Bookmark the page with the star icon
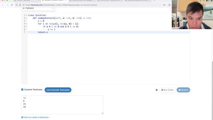213x120 pixels. pos(169,5)
